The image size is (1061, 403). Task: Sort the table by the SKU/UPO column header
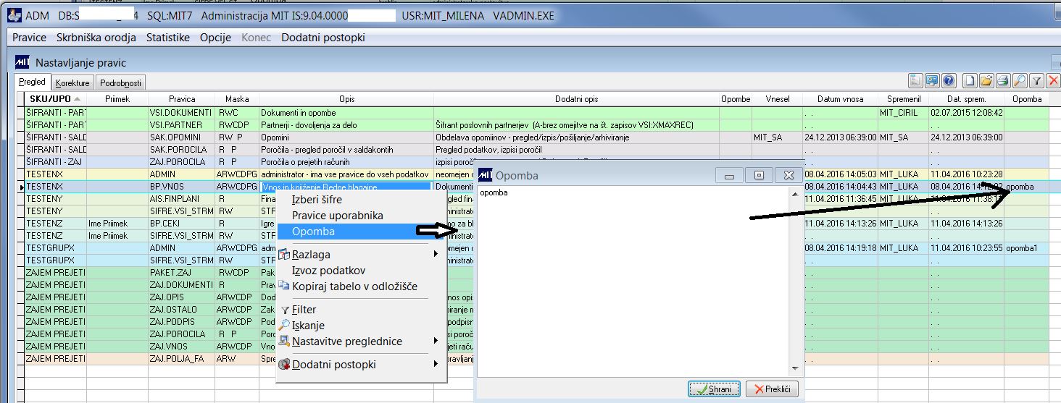pos(55,99)
